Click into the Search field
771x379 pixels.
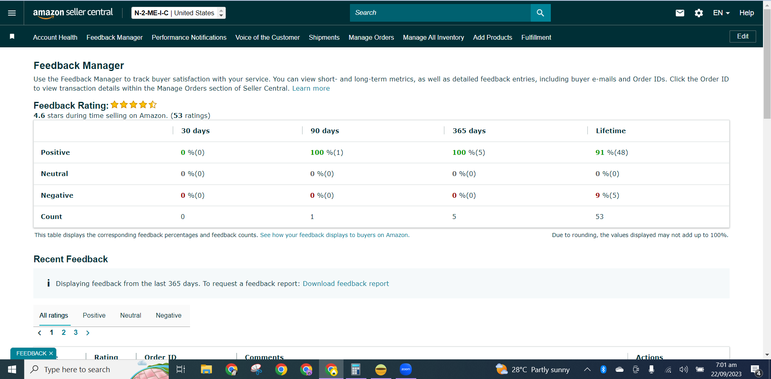440,13
